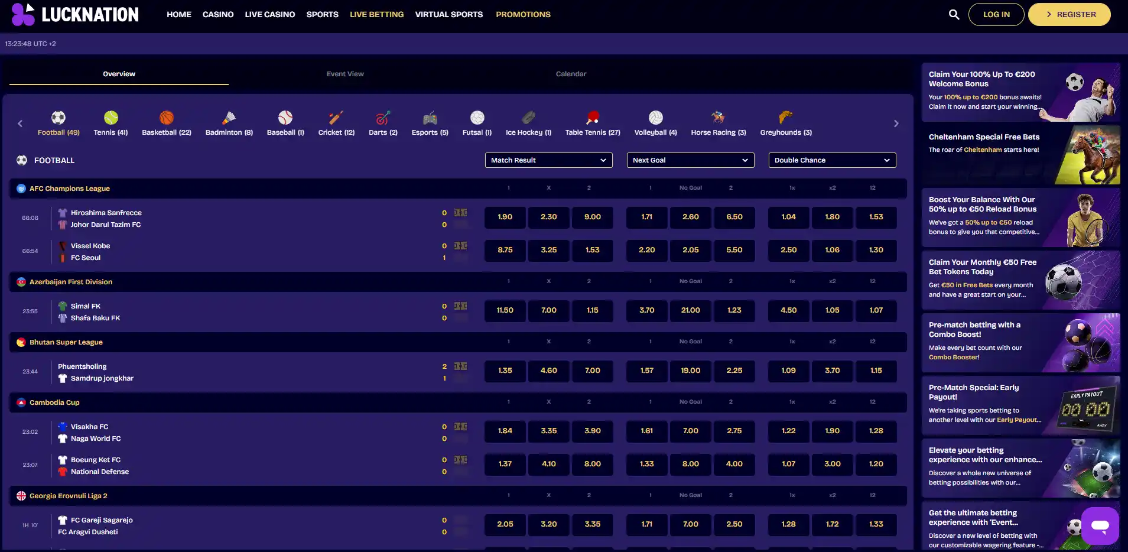Open pitch view for Vissel Kobe match
The width and height of the screenshot is (1128, 552).
[x=460, y=246]
